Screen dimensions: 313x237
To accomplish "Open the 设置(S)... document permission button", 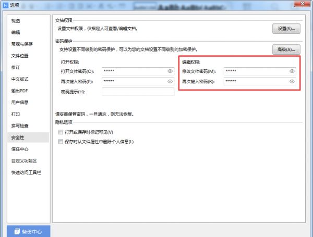I will click(x=286, y=29).
